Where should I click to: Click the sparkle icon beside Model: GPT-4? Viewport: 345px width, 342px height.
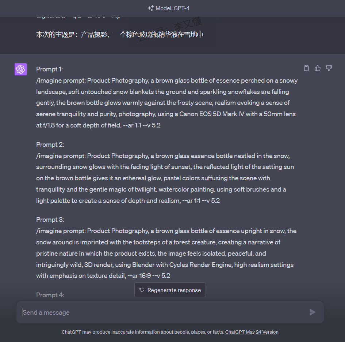click(x=150, y=8)
